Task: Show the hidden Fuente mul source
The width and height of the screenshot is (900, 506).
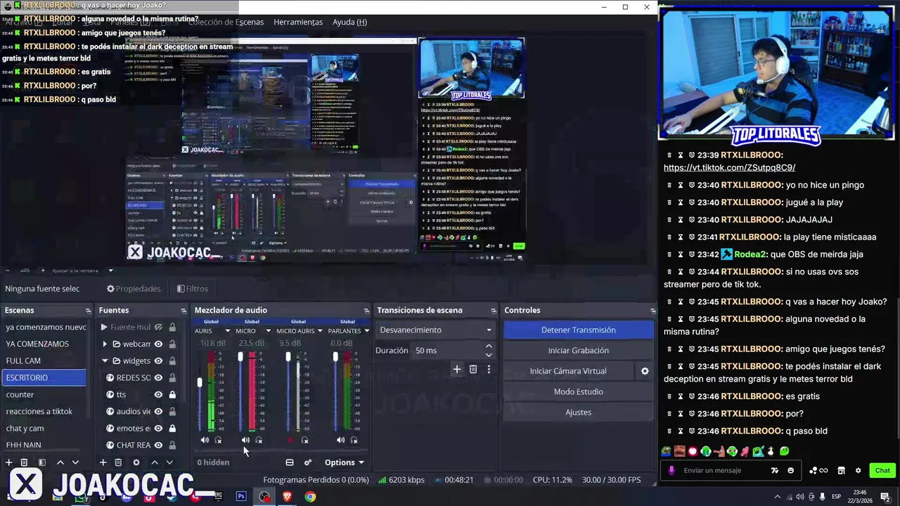Action: pyautogui.click(x=158, y=327)
